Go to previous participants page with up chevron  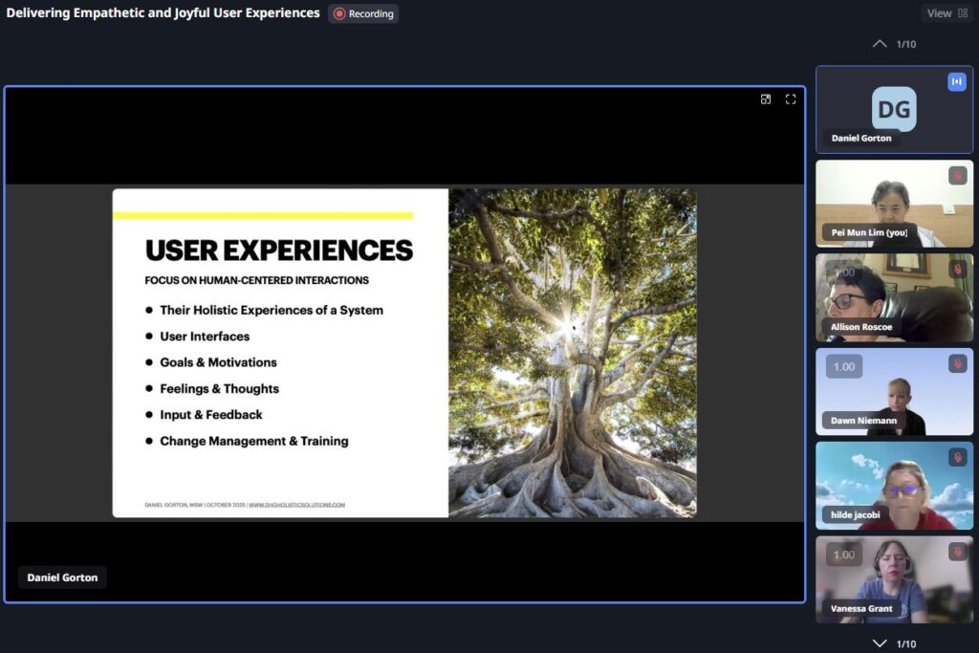click(880, 44)
